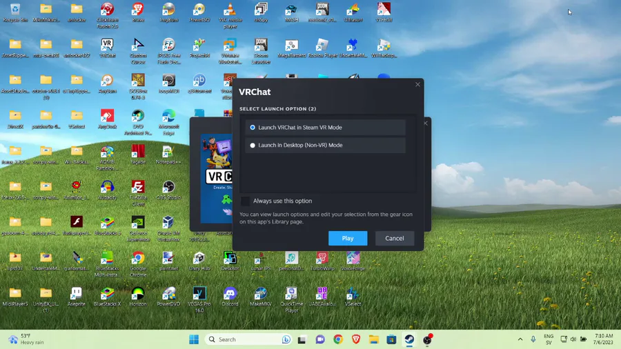Open the Google Chrome desktop icon

coord(138,264)
